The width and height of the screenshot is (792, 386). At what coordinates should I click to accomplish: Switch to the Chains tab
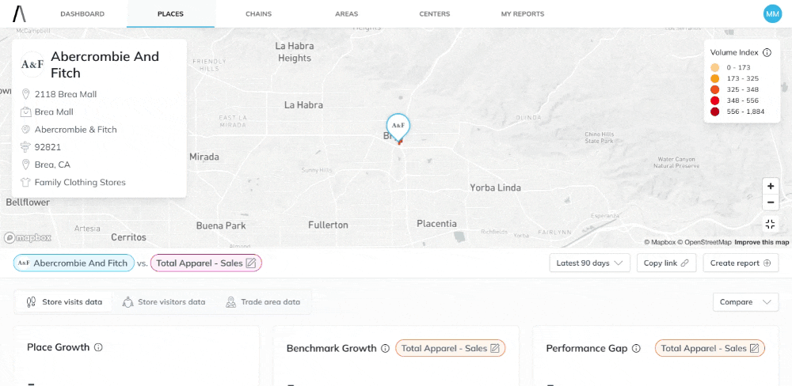tap(257, 13)
